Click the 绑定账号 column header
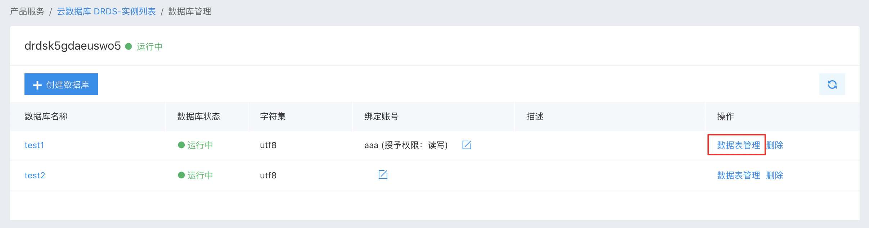The image size is (869, 228). (x=381, y=117)
